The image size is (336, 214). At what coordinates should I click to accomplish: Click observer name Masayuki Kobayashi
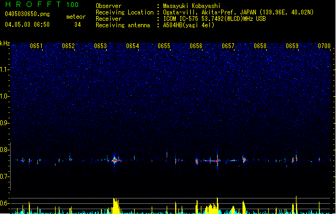point(192,6)
